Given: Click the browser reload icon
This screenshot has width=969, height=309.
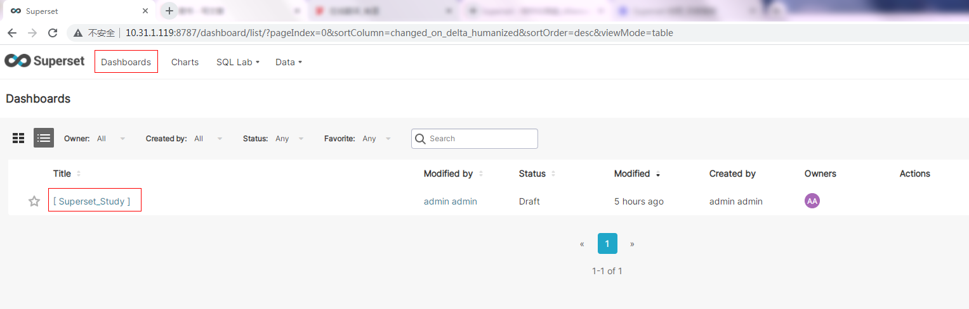Looking at the screenshot, I should click(x=53, y=33).
